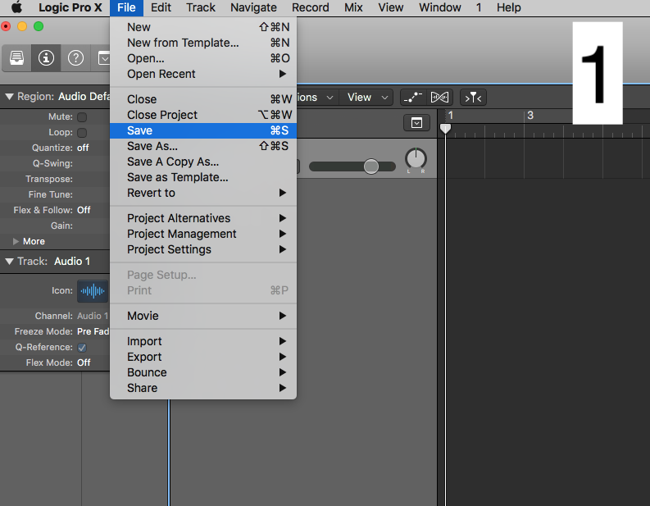Image resolution: width=650 pixels, height=506 pixels.
Task: Open the track header options box icon
Action: pyautogui.click(x=416, y=123)
